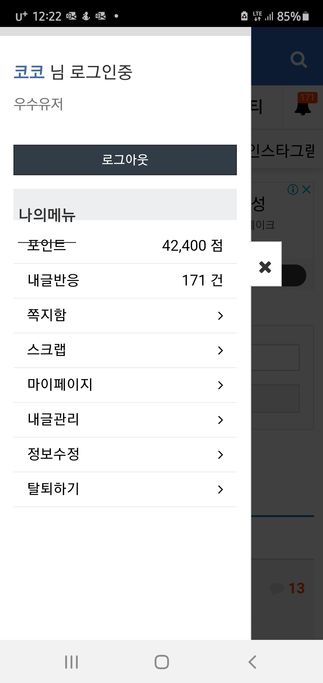
Task: Select the 탈퇴하기 menu item
Action: pyautogui.click(x=125, y=489)
